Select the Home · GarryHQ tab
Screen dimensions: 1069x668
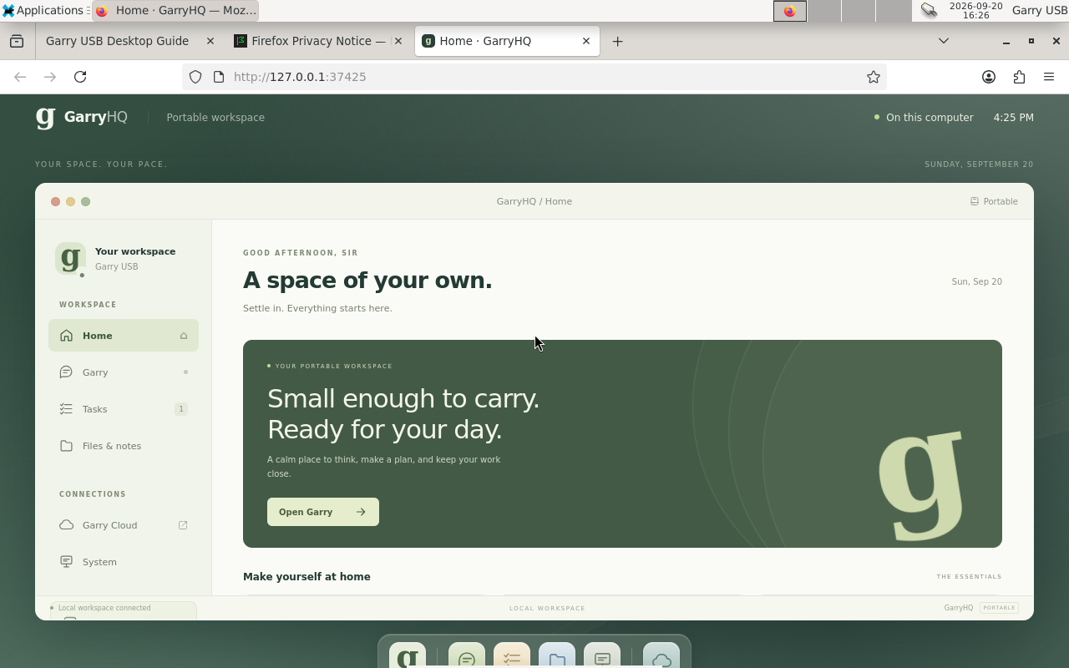[507, 41]
